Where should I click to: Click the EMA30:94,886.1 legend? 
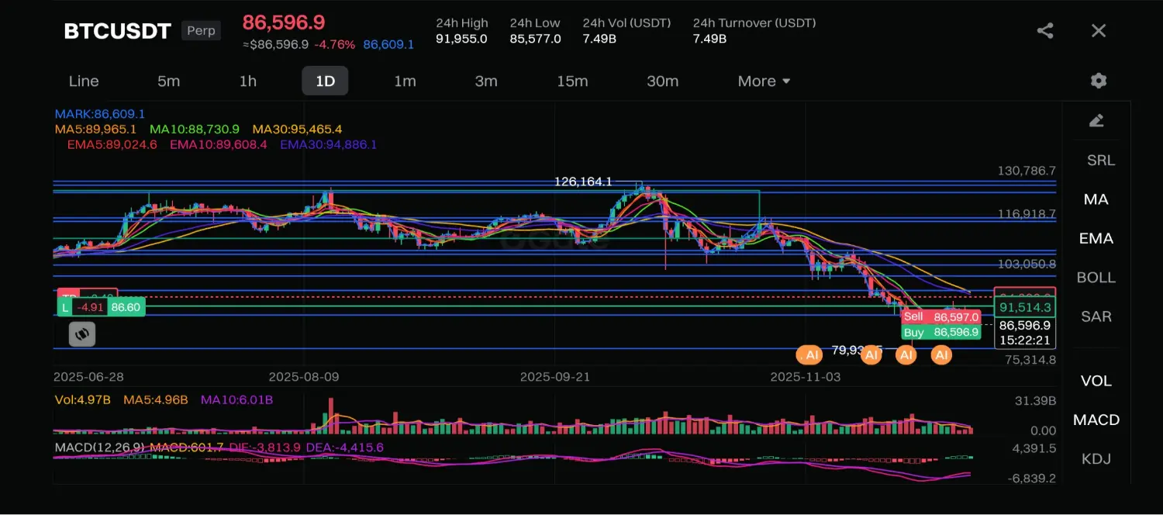329,144
